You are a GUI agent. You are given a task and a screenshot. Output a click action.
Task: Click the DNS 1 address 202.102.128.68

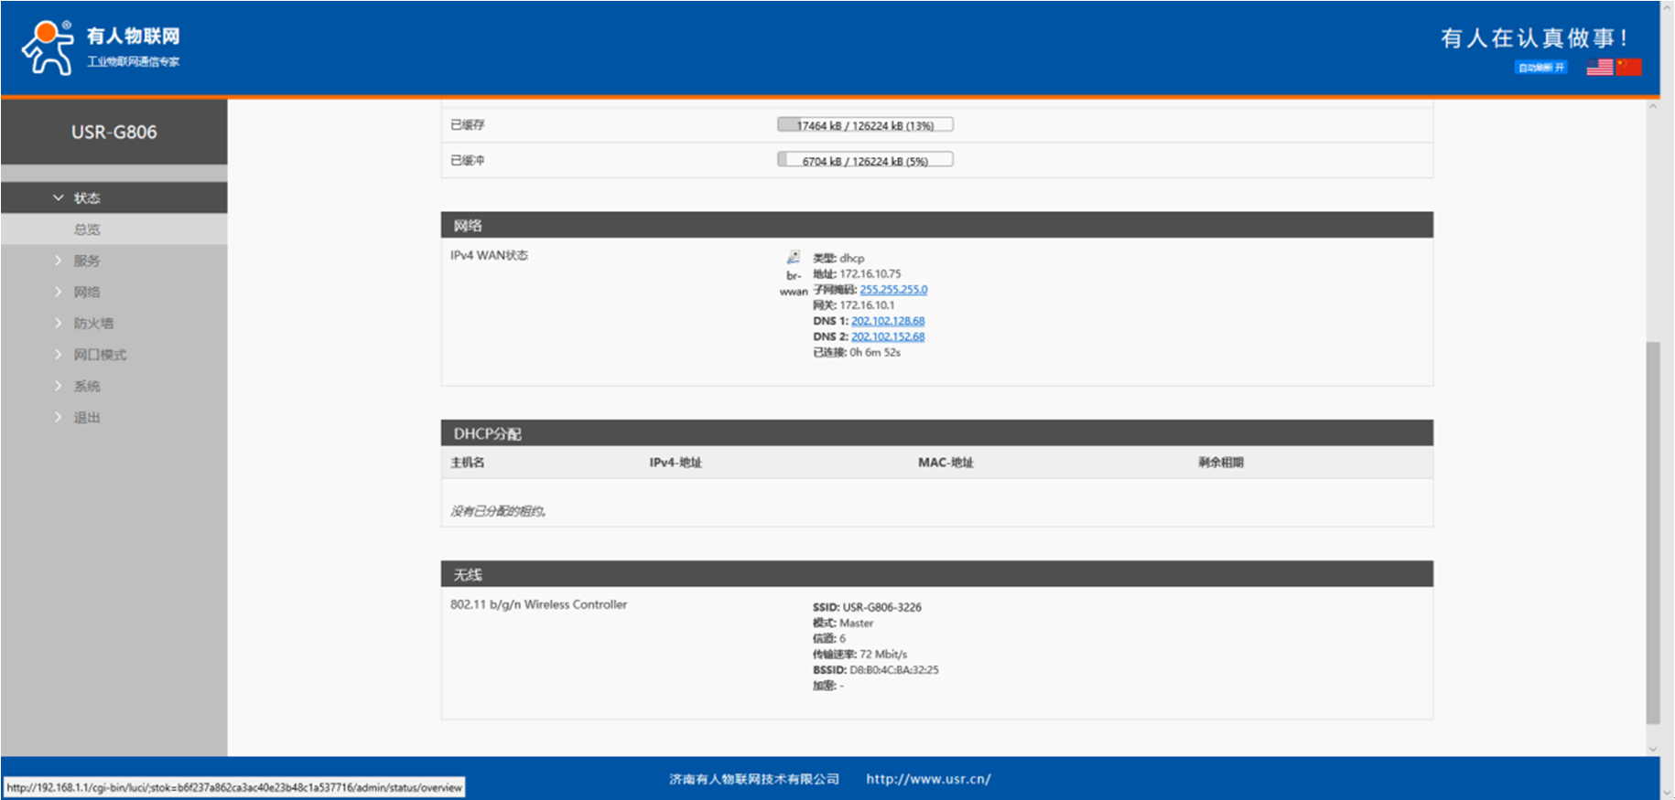887,321
